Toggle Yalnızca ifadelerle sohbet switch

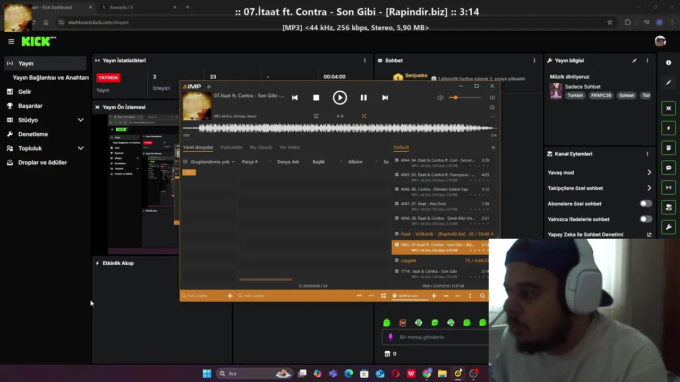click(646, 219)
